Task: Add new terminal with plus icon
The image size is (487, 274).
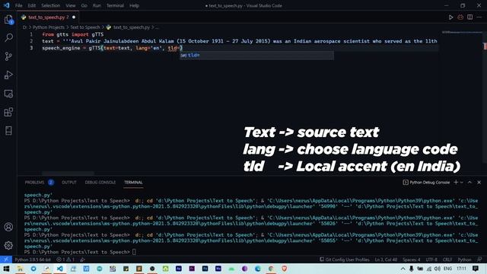Action: [456, 183]
